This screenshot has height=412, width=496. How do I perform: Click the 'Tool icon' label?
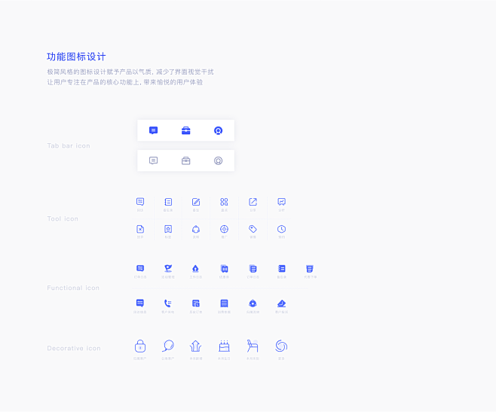tap(63, 219)
